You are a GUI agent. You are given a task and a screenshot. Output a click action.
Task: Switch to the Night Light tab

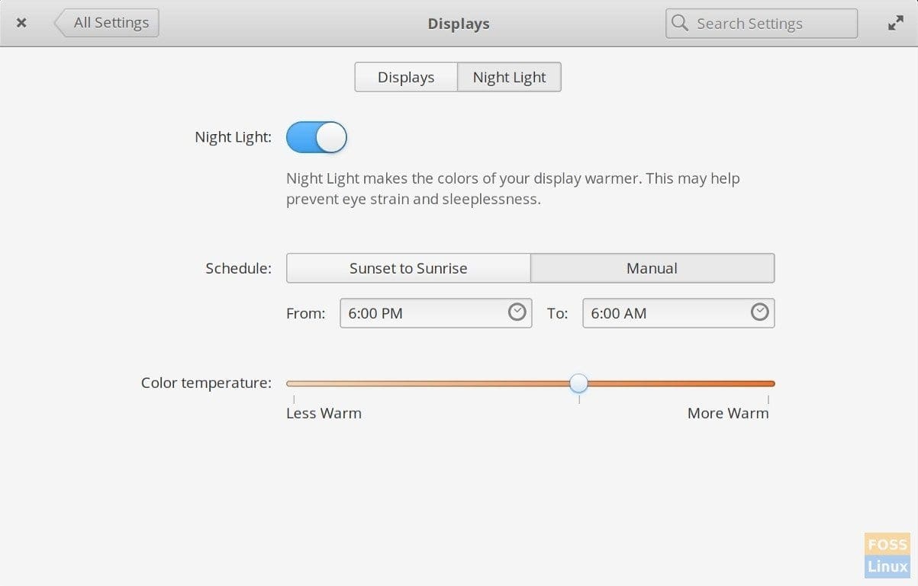[509, 77]
